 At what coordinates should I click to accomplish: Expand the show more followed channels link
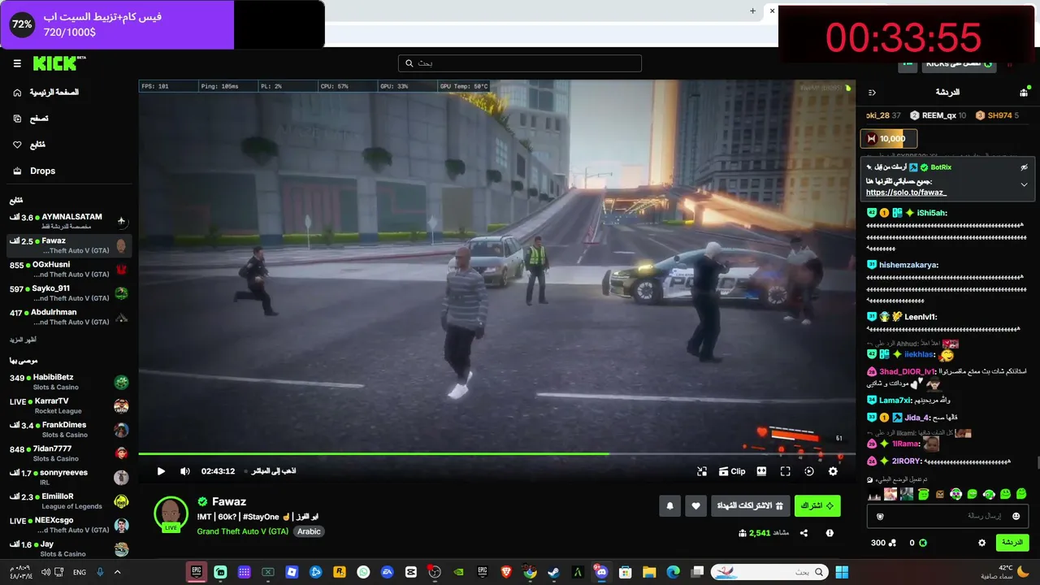click(23, 340)
